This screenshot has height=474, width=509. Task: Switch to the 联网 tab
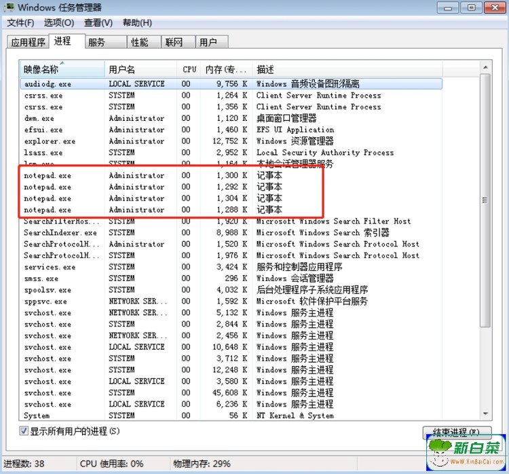178,42
